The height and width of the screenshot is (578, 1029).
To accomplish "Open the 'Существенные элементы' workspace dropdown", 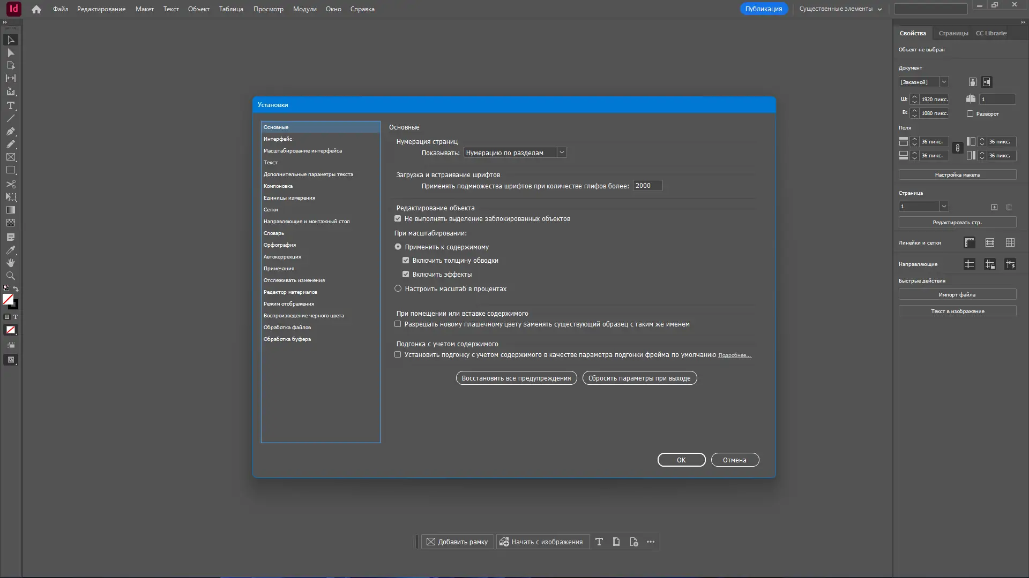I will point(840,9).
